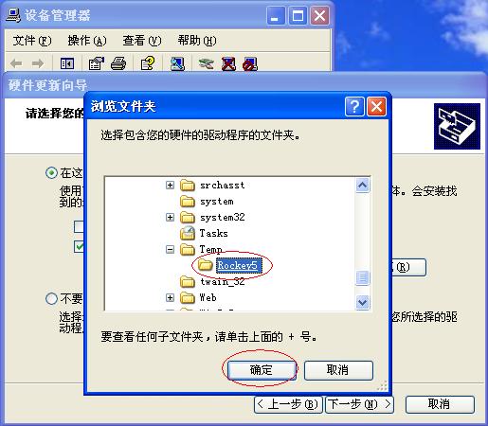Click 取消 in the browse folder dialog
488x426 pixels.
(x=338, y=370)
